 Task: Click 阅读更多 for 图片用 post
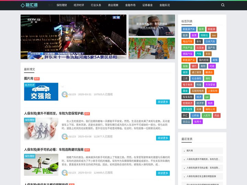(x=163, y=102)
